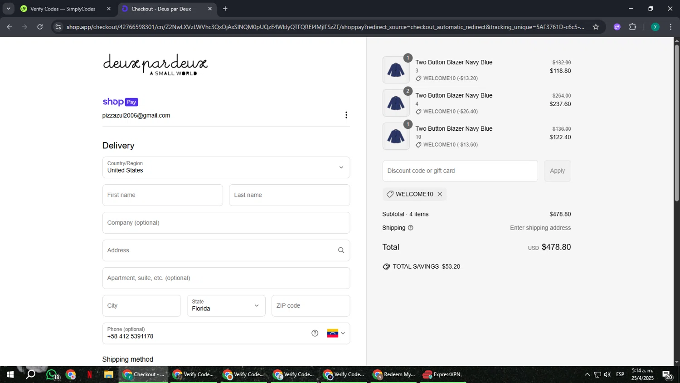Click the blazer thumbnail priced $122.40
The image size is (680, 383).
point(396,136)
